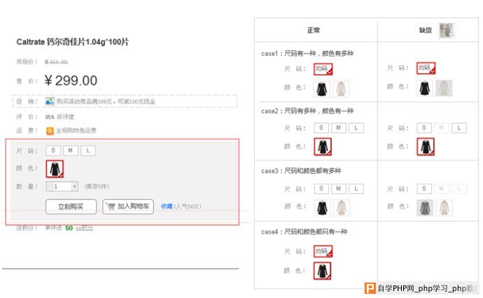Screen dimensions: 483x298
Task: Select size S in case2 正常 column
Action: [321, 128]
